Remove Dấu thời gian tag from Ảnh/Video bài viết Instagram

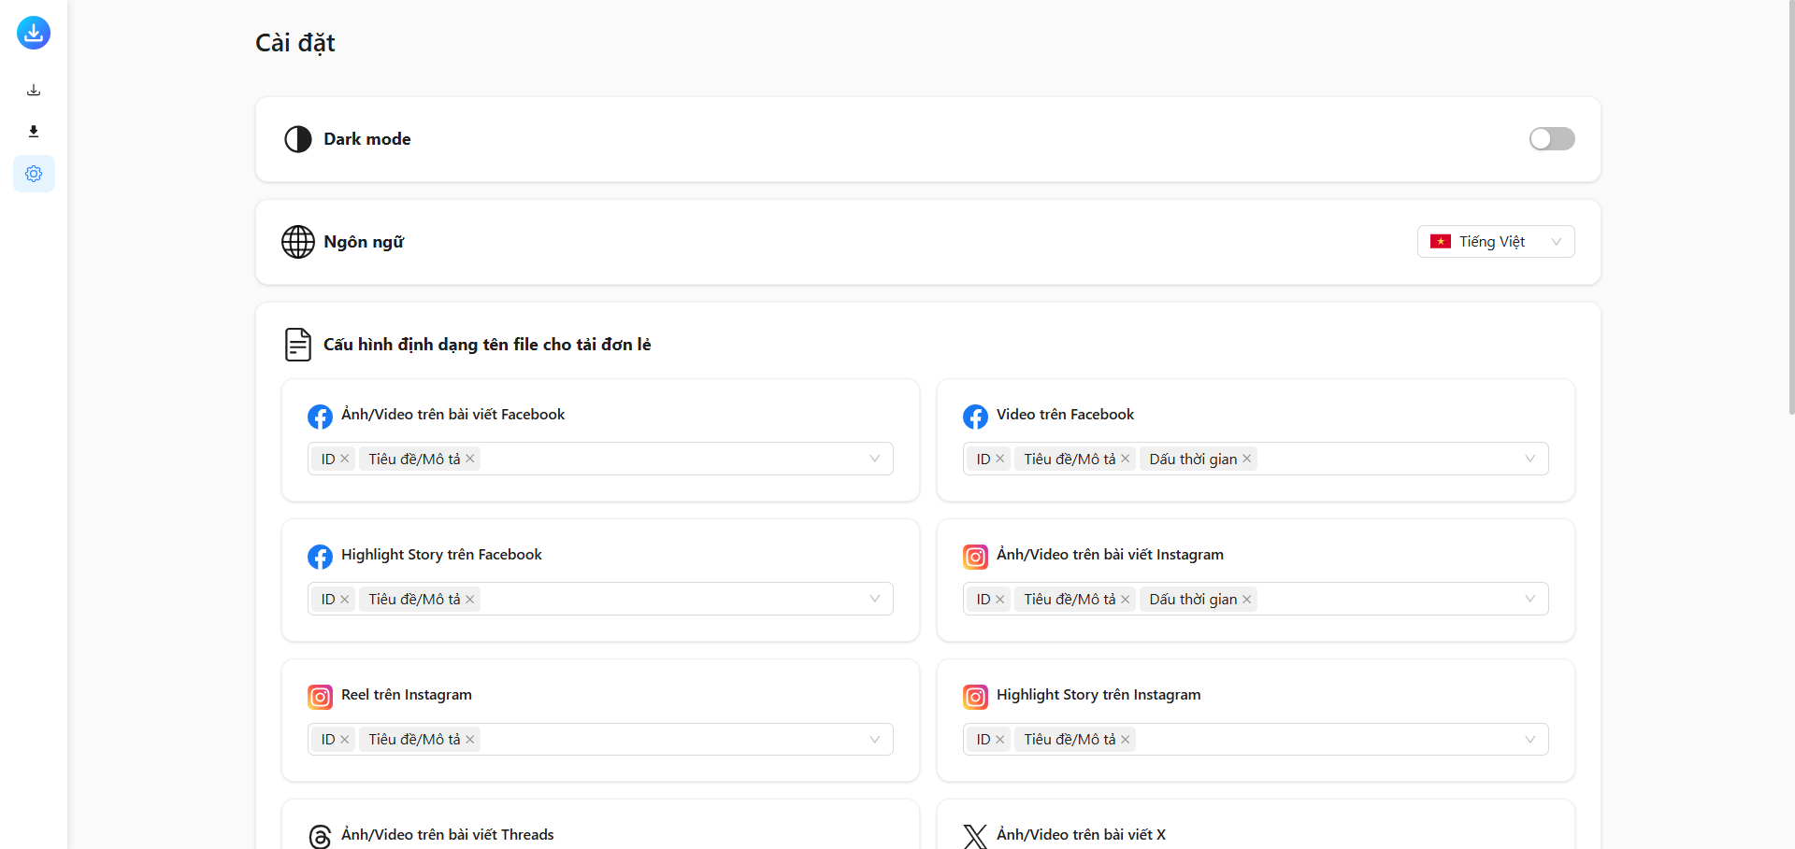[x=1247, y=600]
